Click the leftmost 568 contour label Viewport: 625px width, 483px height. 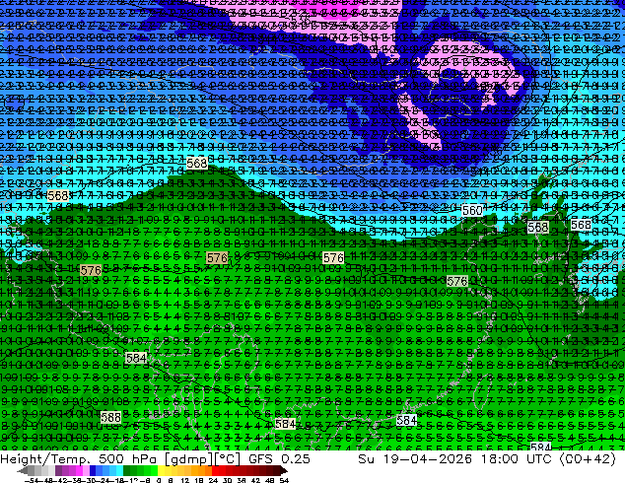(x=58, y=196)
